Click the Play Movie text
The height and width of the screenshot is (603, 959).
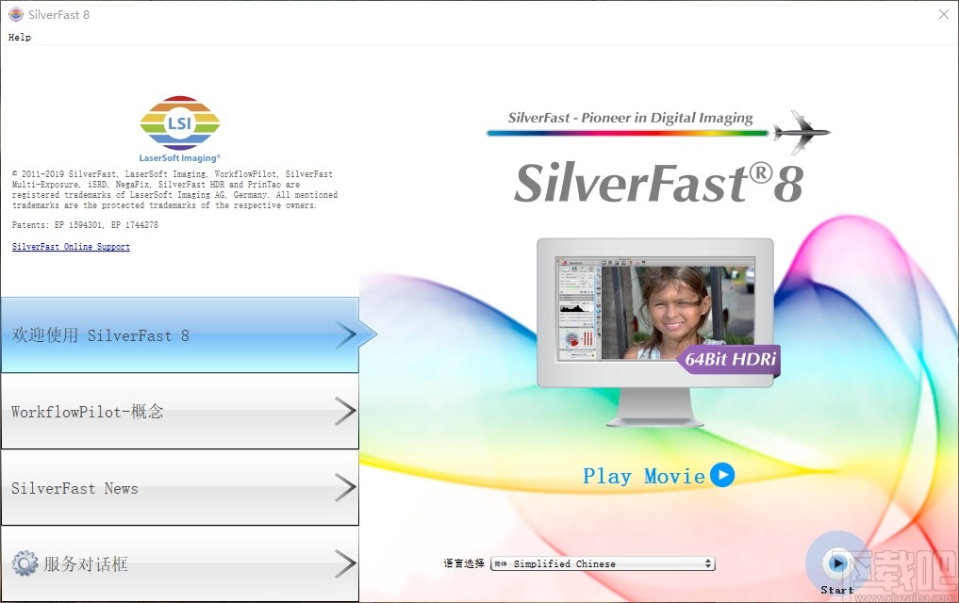click(644, 476)
